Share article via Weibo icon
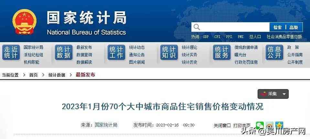310x139 pixels. 270,125
